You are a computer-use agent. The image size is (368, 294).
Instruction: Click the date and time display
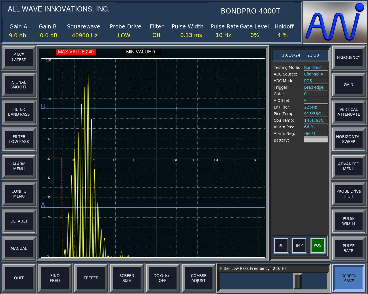pyautogui.click(x=300, y=55)
